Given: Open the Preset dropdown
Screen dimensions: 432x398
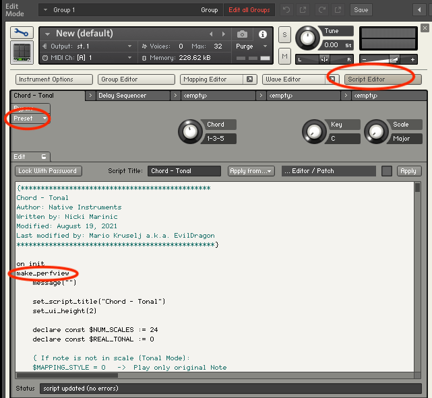Looking at the screenshot, I should pyautogui.click(x=30, y=119).
